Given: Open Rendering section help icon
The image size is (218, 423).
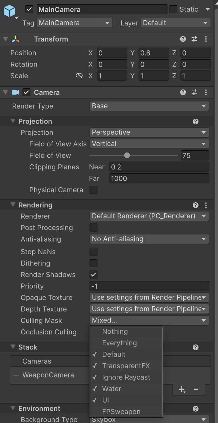Looking at the screenshot, I should coord(195,205).
